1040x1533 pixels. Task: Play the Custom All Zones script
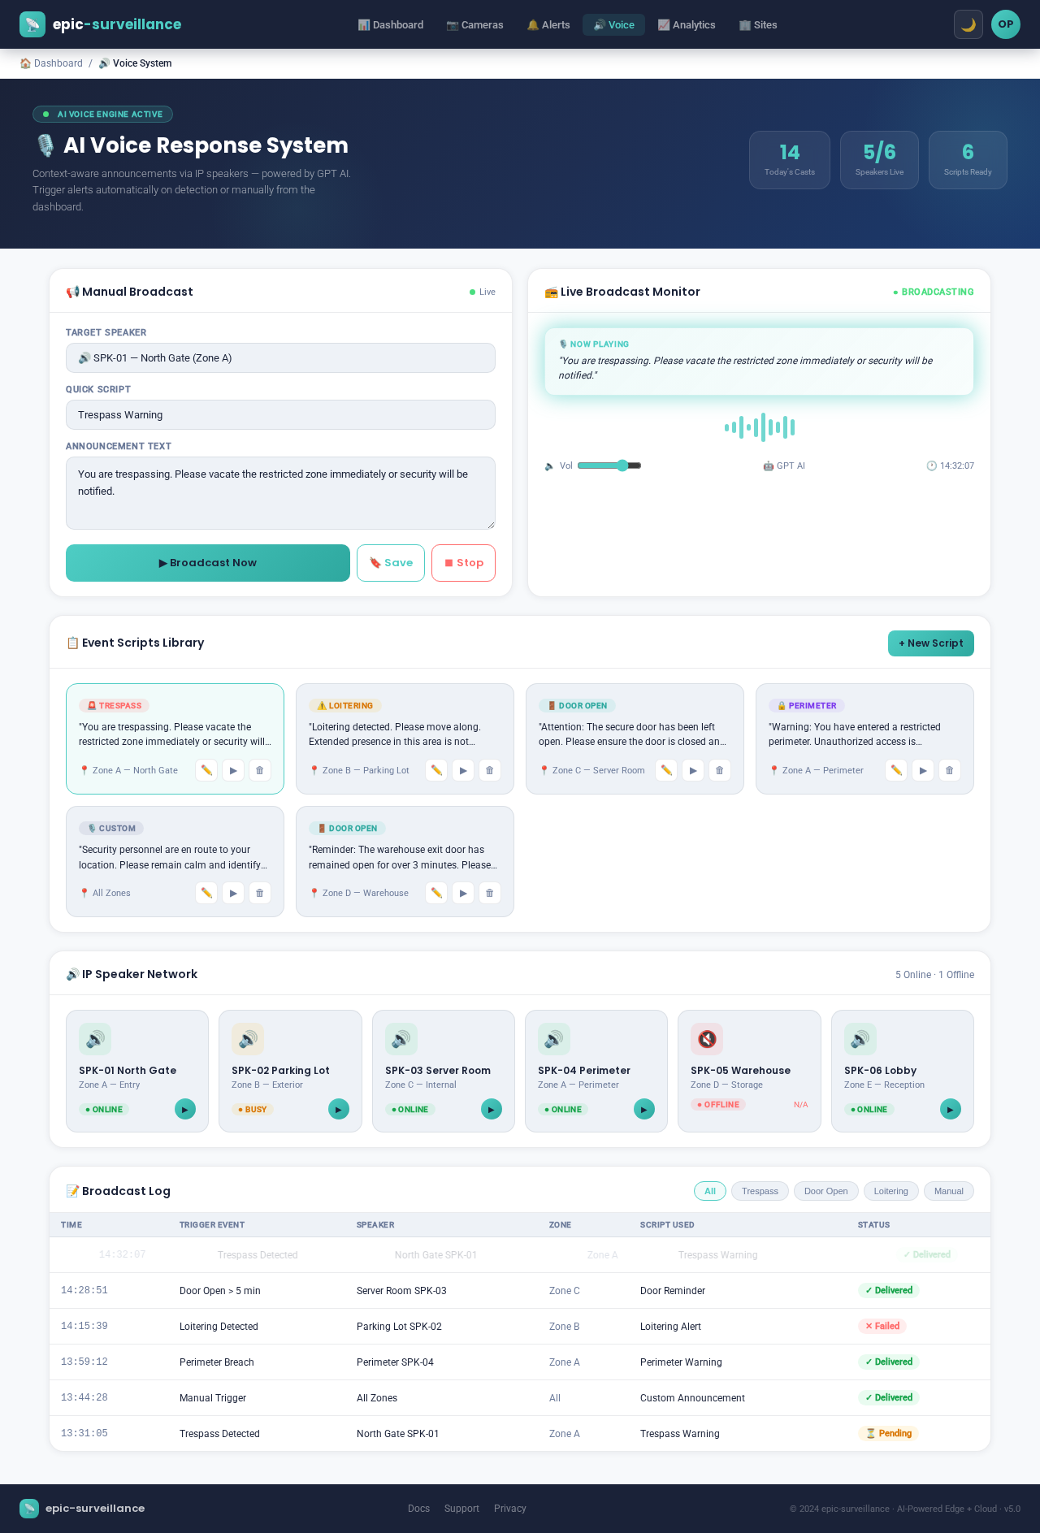tap(233, 893)
